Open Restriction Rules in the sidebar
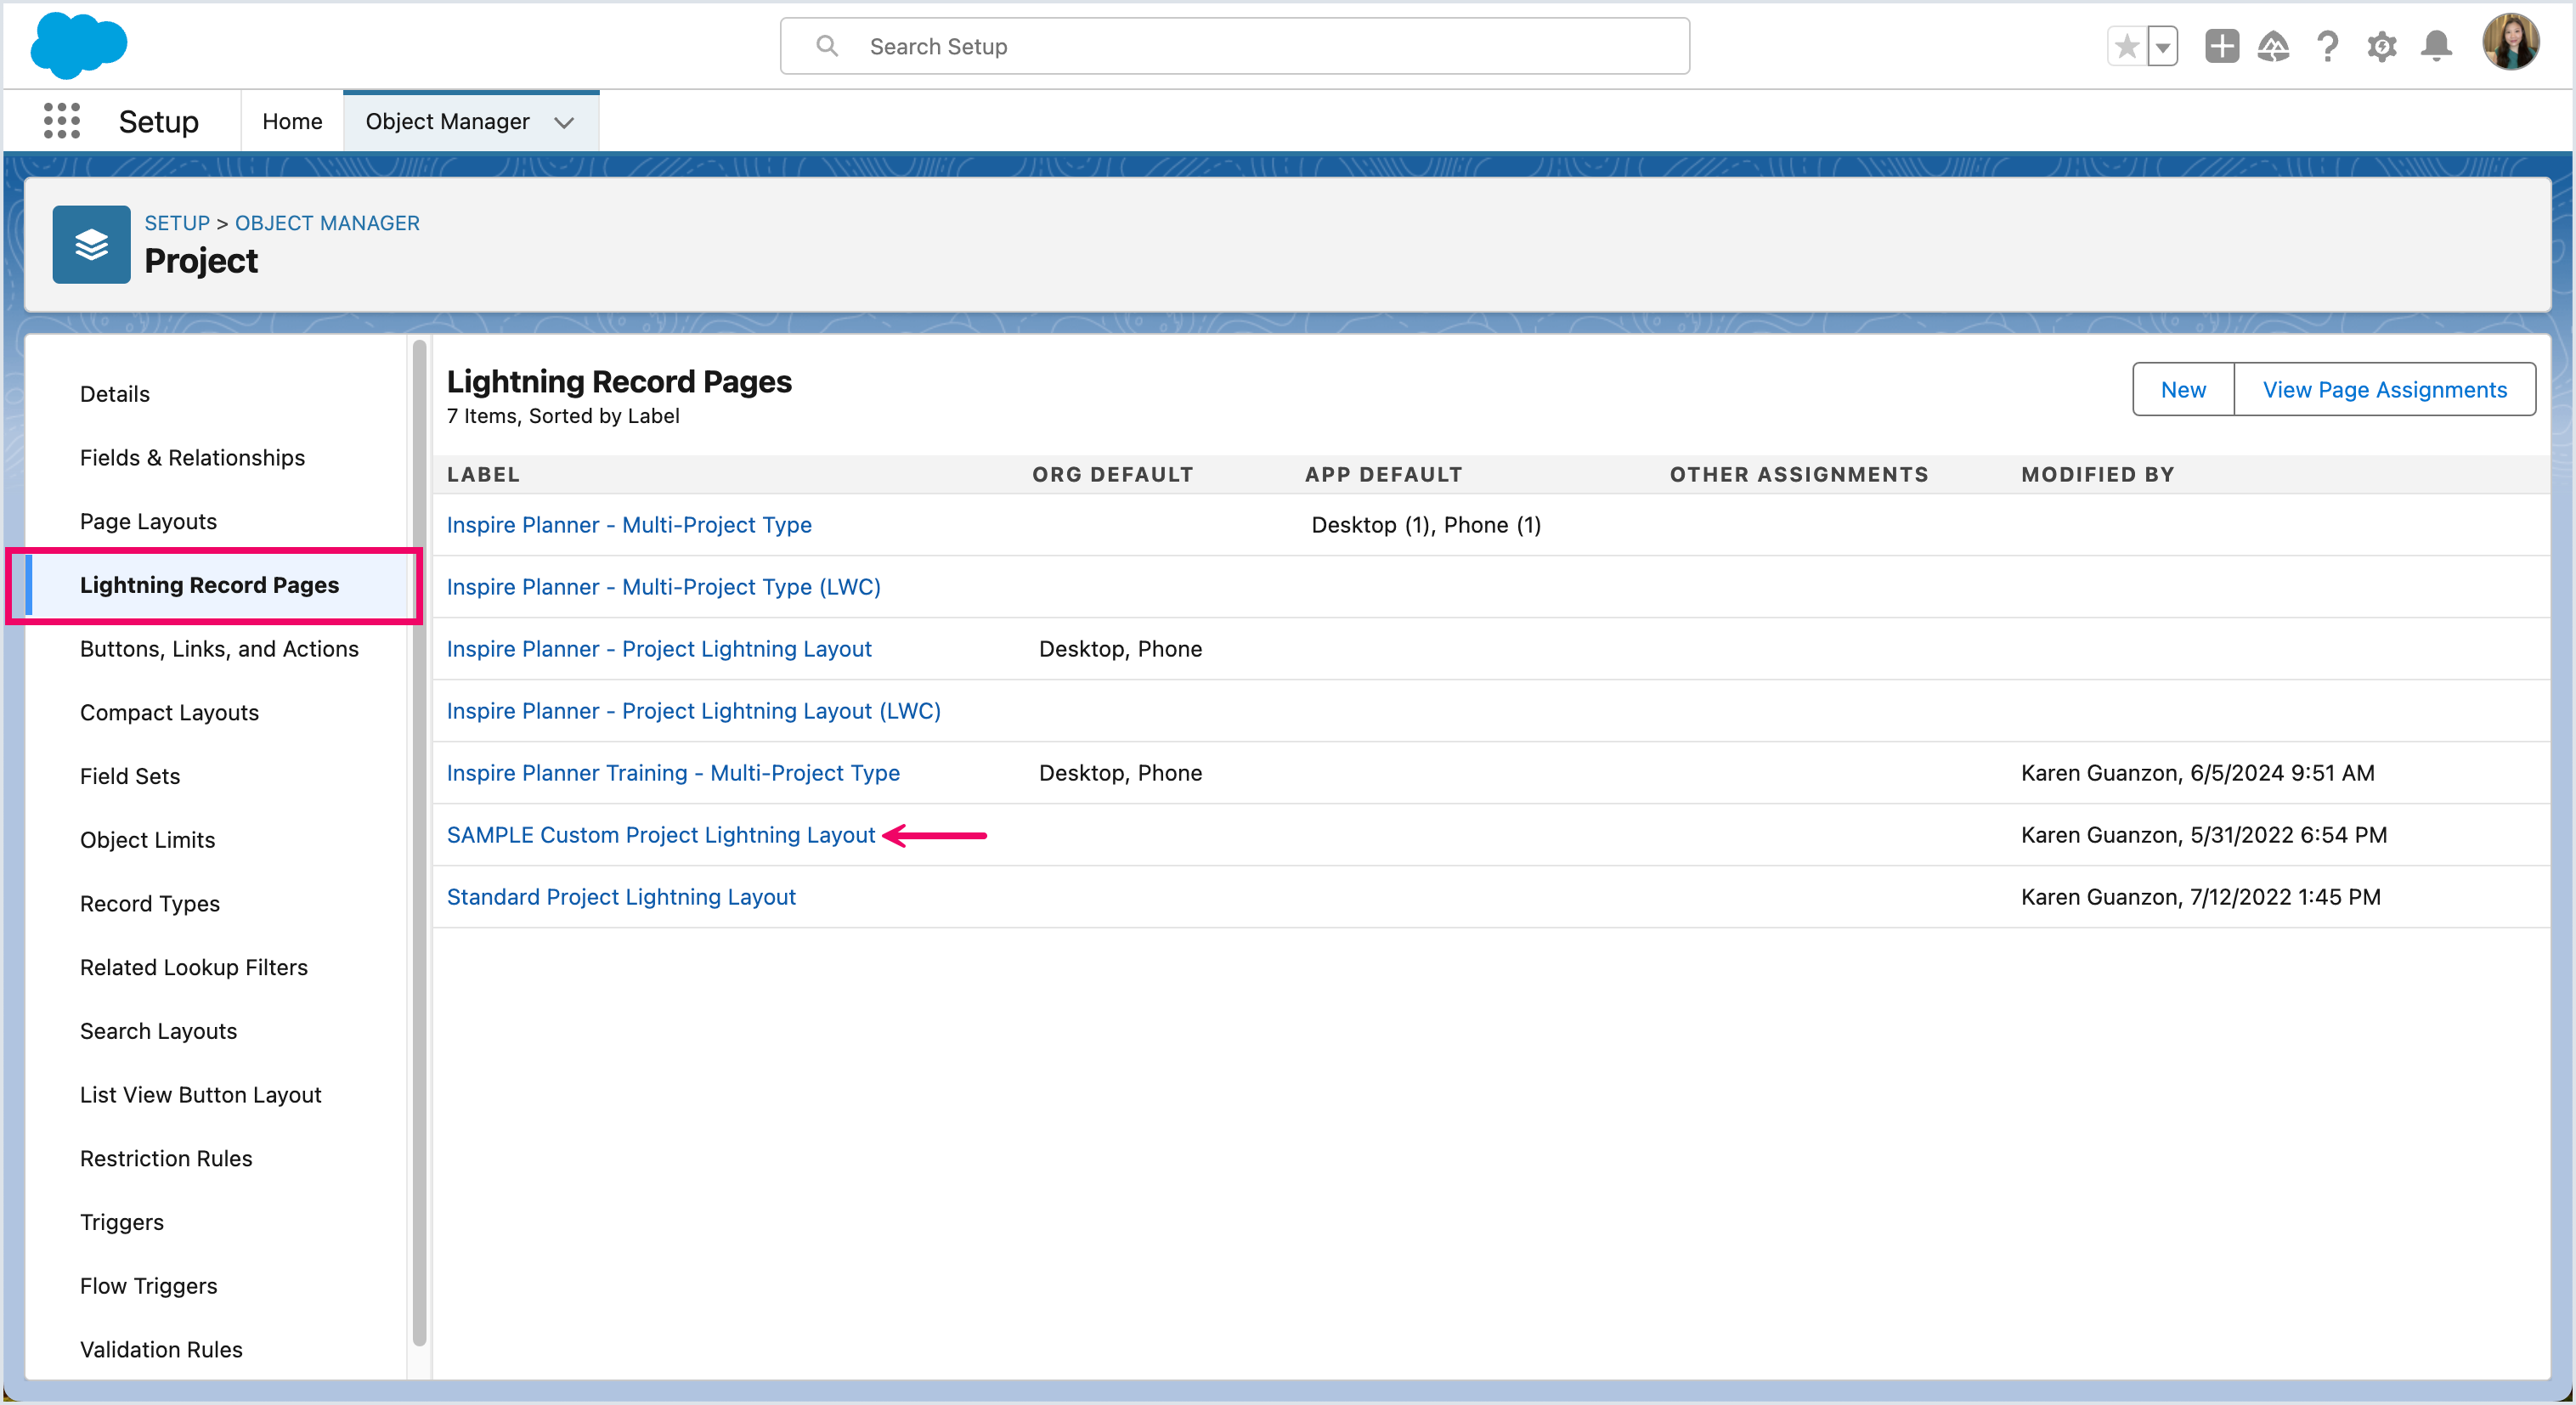The height and width of the screenshot is (1405, 2576). 166,1159
